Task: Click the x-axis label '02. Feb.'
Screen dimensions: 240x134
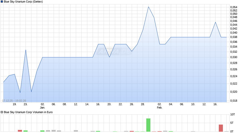Action: (x=160, y=106)
